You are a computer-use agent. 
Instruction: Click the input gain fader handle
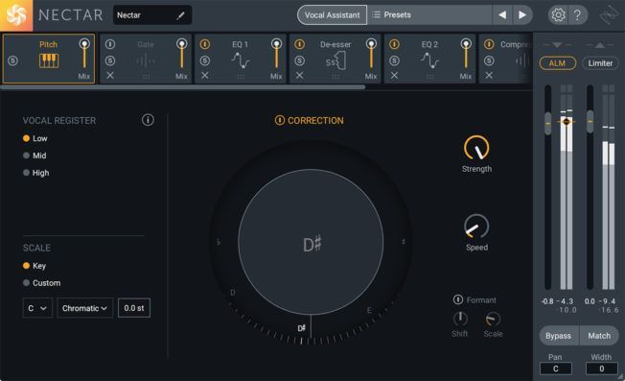coord(548,123)
